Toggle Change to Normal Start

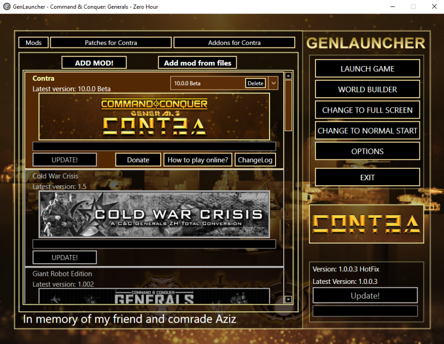[367, 131]
